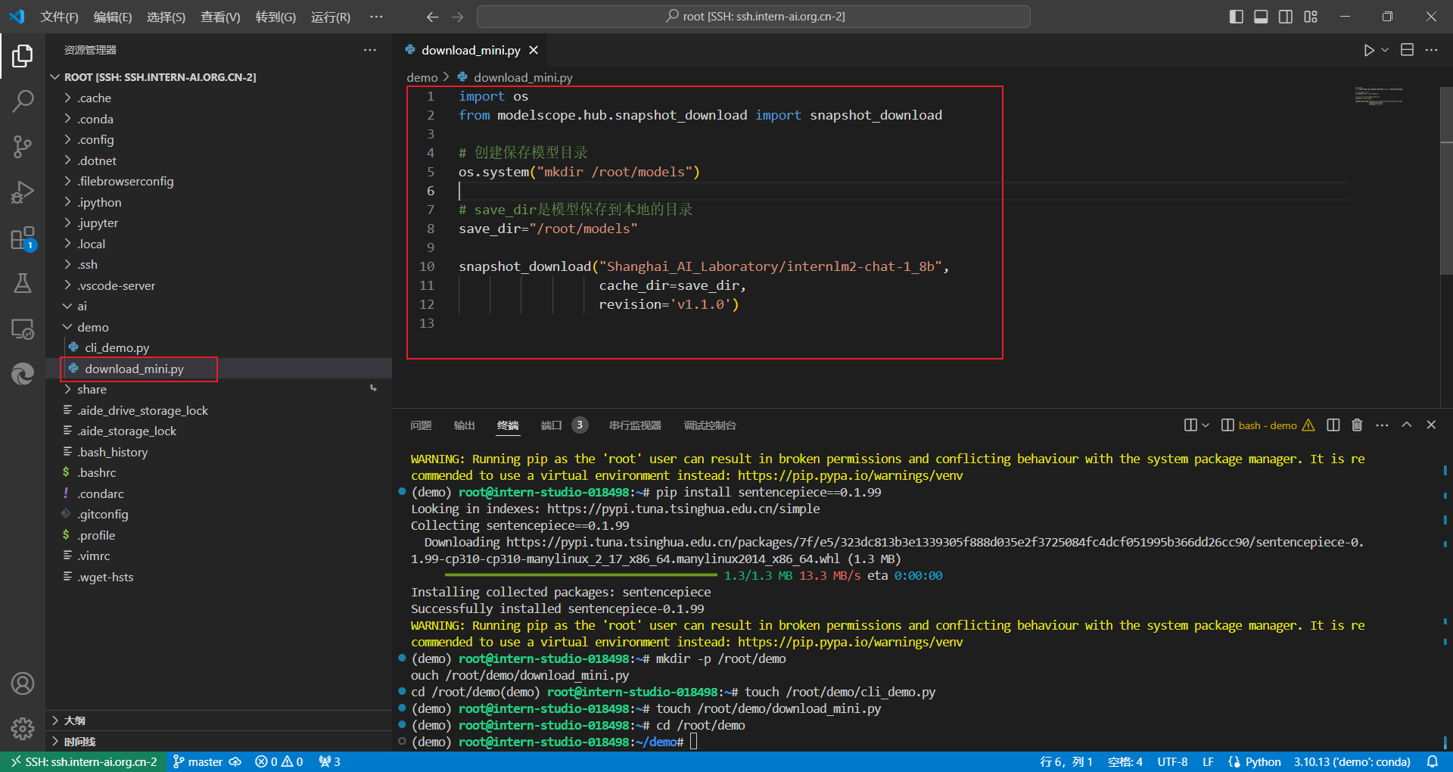Collapse the demo folder
The height and width of the screenshot is (772, 1453).
(x=92, y=327)
